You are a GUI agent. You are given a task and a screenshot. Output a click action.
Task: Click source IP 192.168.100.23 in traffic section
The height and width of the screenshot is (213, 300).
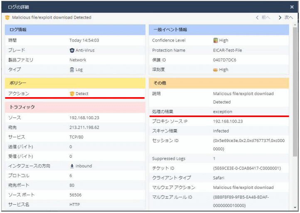click(84, 118)
